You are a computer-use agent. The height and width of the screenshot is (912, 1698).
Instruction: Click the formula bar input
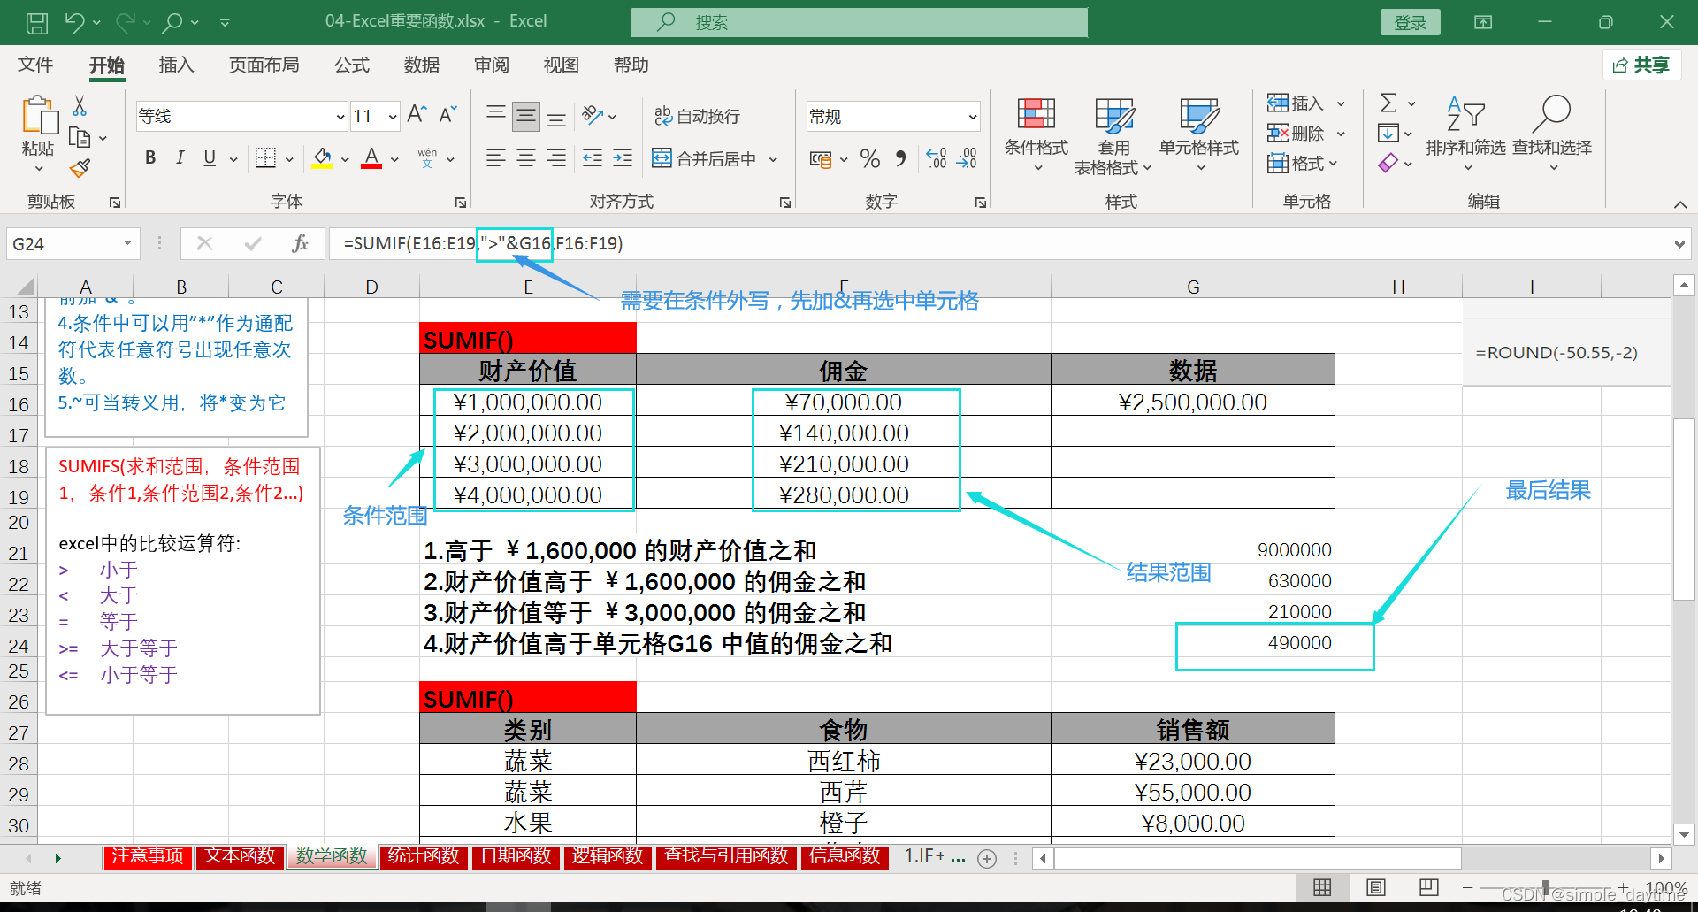pos(999,243)
